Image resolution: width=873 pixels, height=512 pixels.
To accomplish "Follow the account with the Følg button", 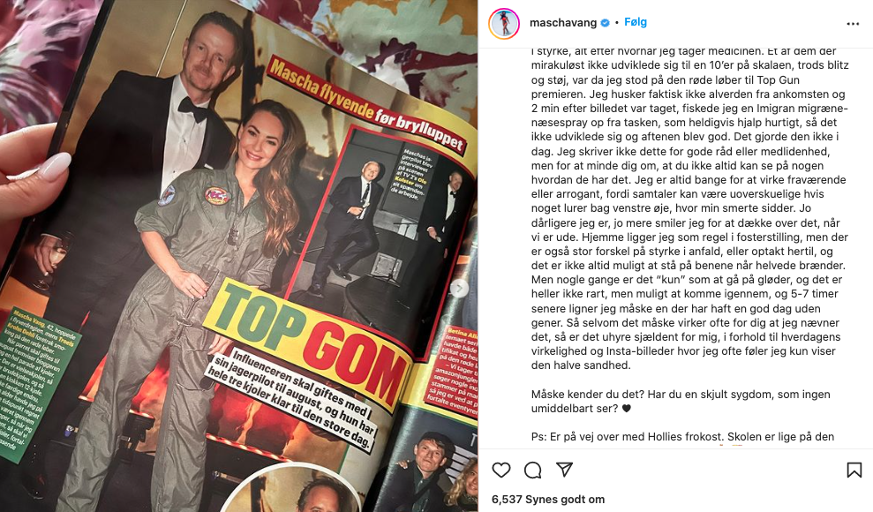I will 636,22.
